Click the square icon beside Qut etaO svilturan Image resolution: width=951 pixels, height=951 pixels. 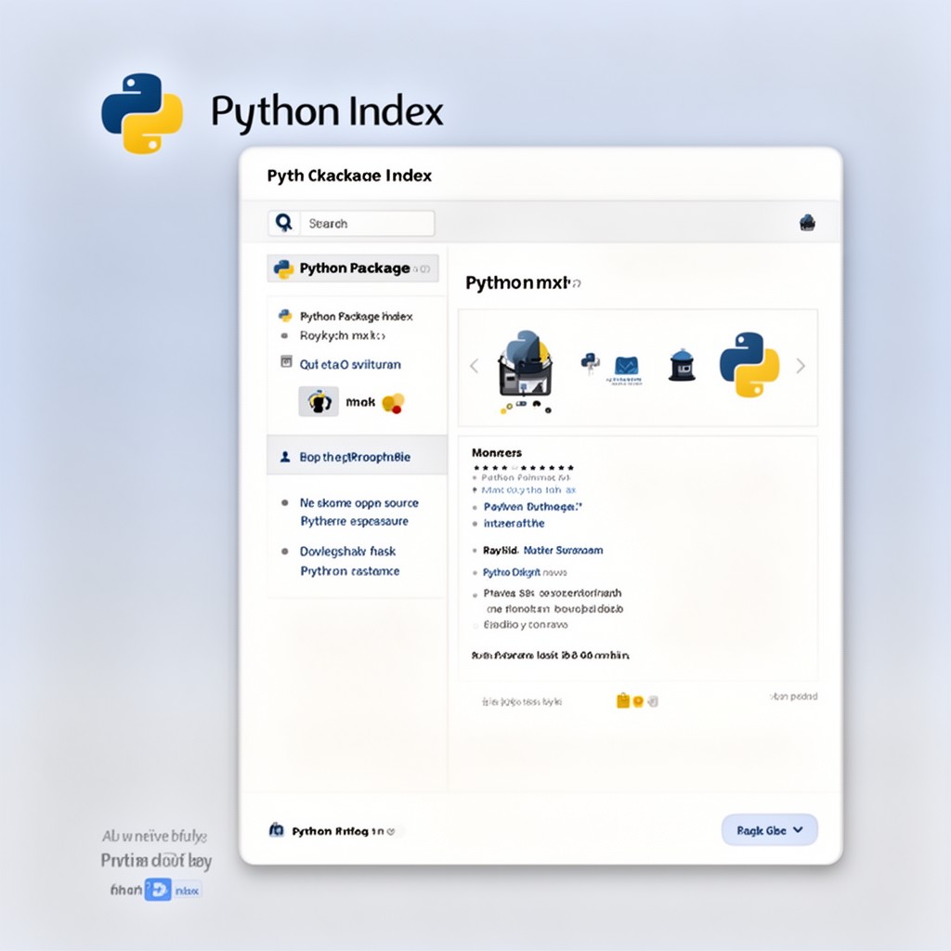[286, 362]
